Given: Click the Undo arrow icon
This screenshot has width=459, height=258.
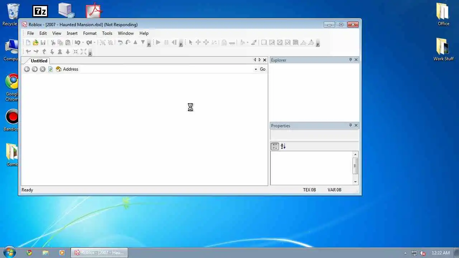Looking at the screenshot, I should [77, 43].
